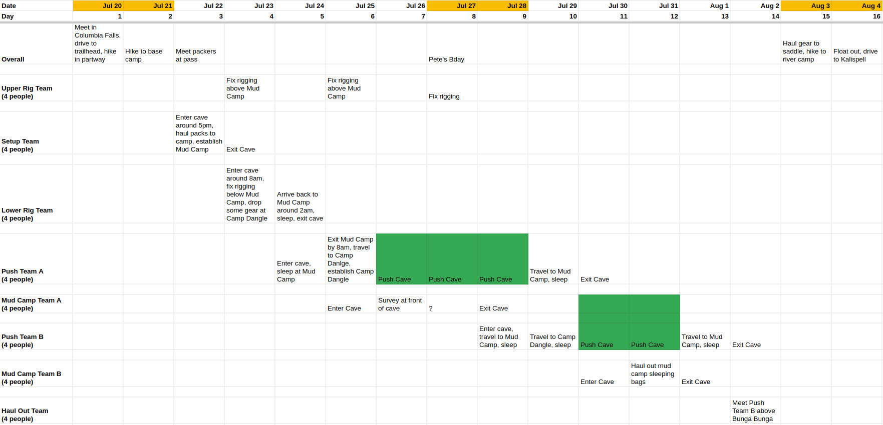This screenshot has height=425, width=883.
Task: Select the 'Overall' row label
Action: 36,43
